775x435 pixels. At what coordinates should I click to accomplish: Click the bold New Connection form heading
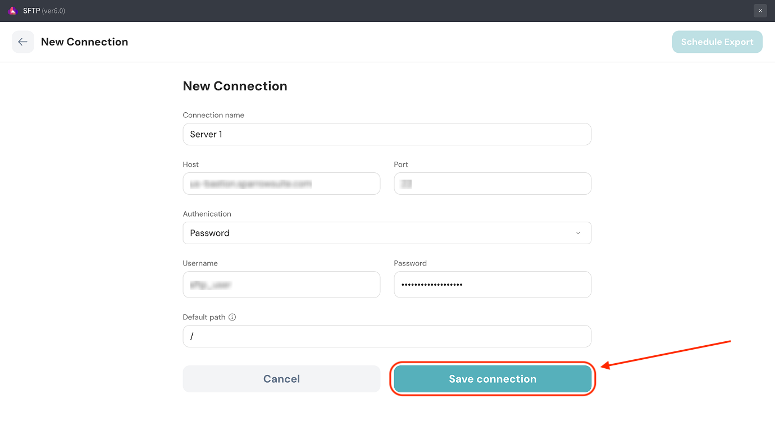click(235, 86)
